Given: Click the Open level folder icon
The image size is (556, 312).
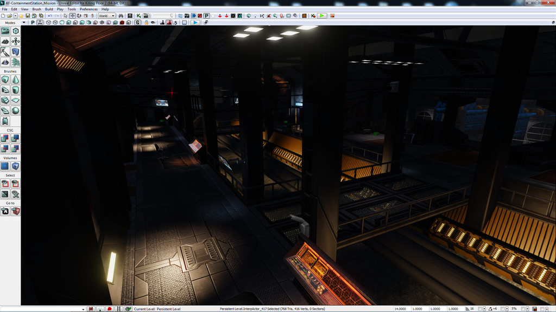Looking at the screenshot, I should (10, 16).
